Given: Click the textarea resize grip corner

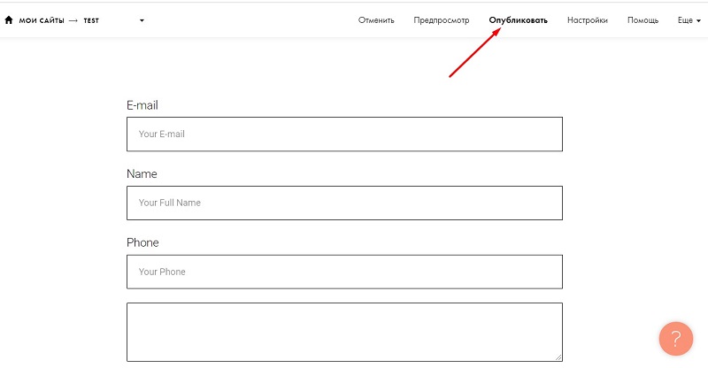Looking at the screenshot, I should [558, 357].
